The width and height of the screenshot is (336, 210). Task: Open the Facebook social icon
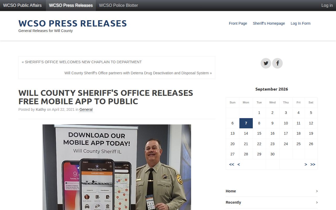277,63
